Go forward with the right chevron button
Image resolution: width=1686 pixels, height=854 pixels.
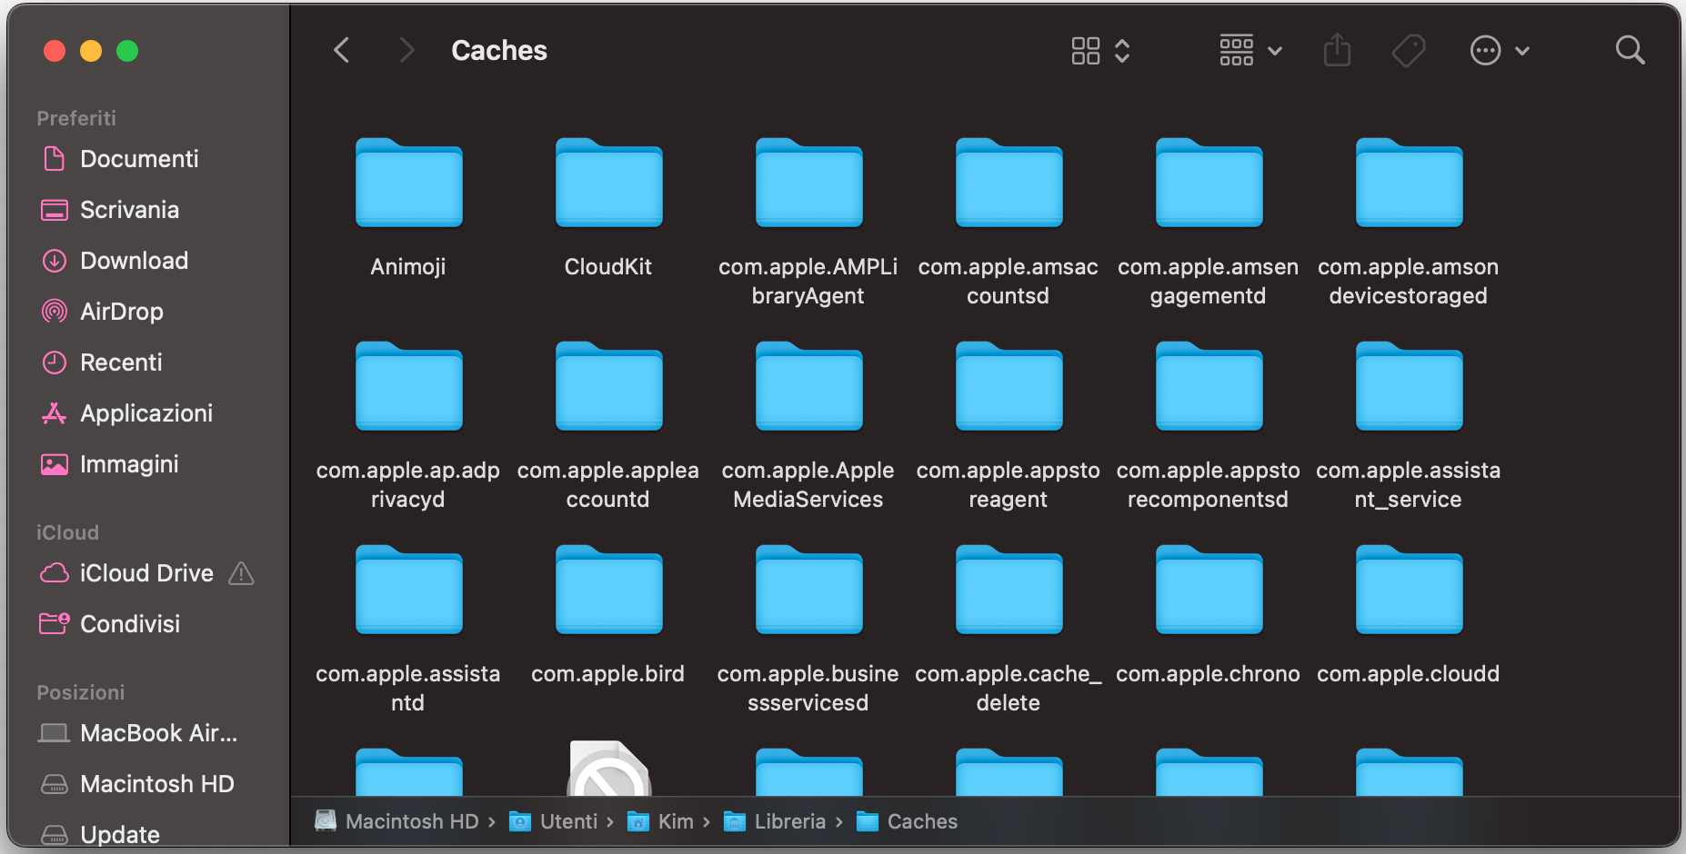click(406, 50)
